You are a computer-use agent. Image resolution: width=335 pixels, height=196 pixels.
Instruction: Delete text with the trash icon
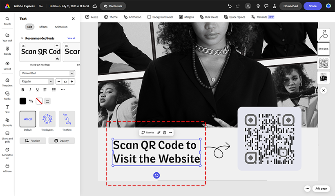click(165, 133)
